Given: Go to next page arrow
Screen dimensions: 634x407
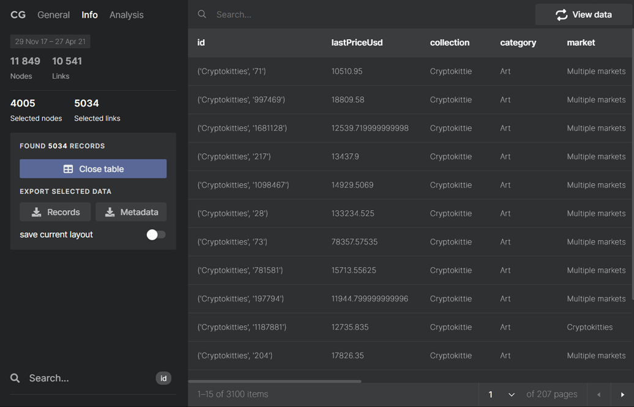Looking at the screenshot, I should pos(622,395).
